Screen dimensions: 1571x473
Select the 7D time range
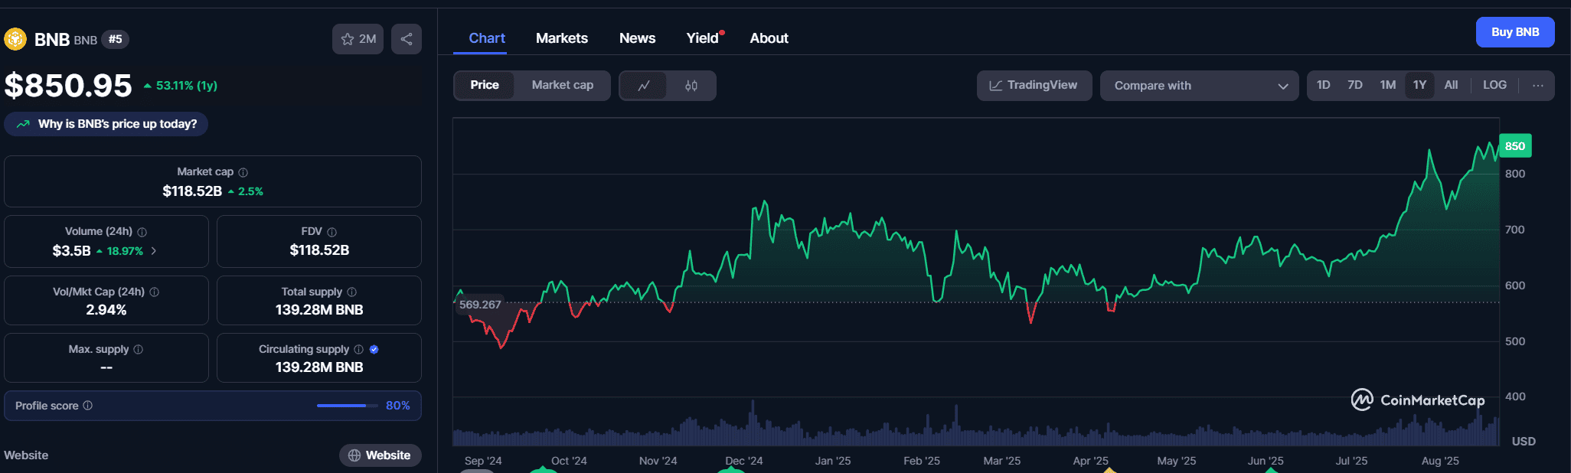(1354, 85)
